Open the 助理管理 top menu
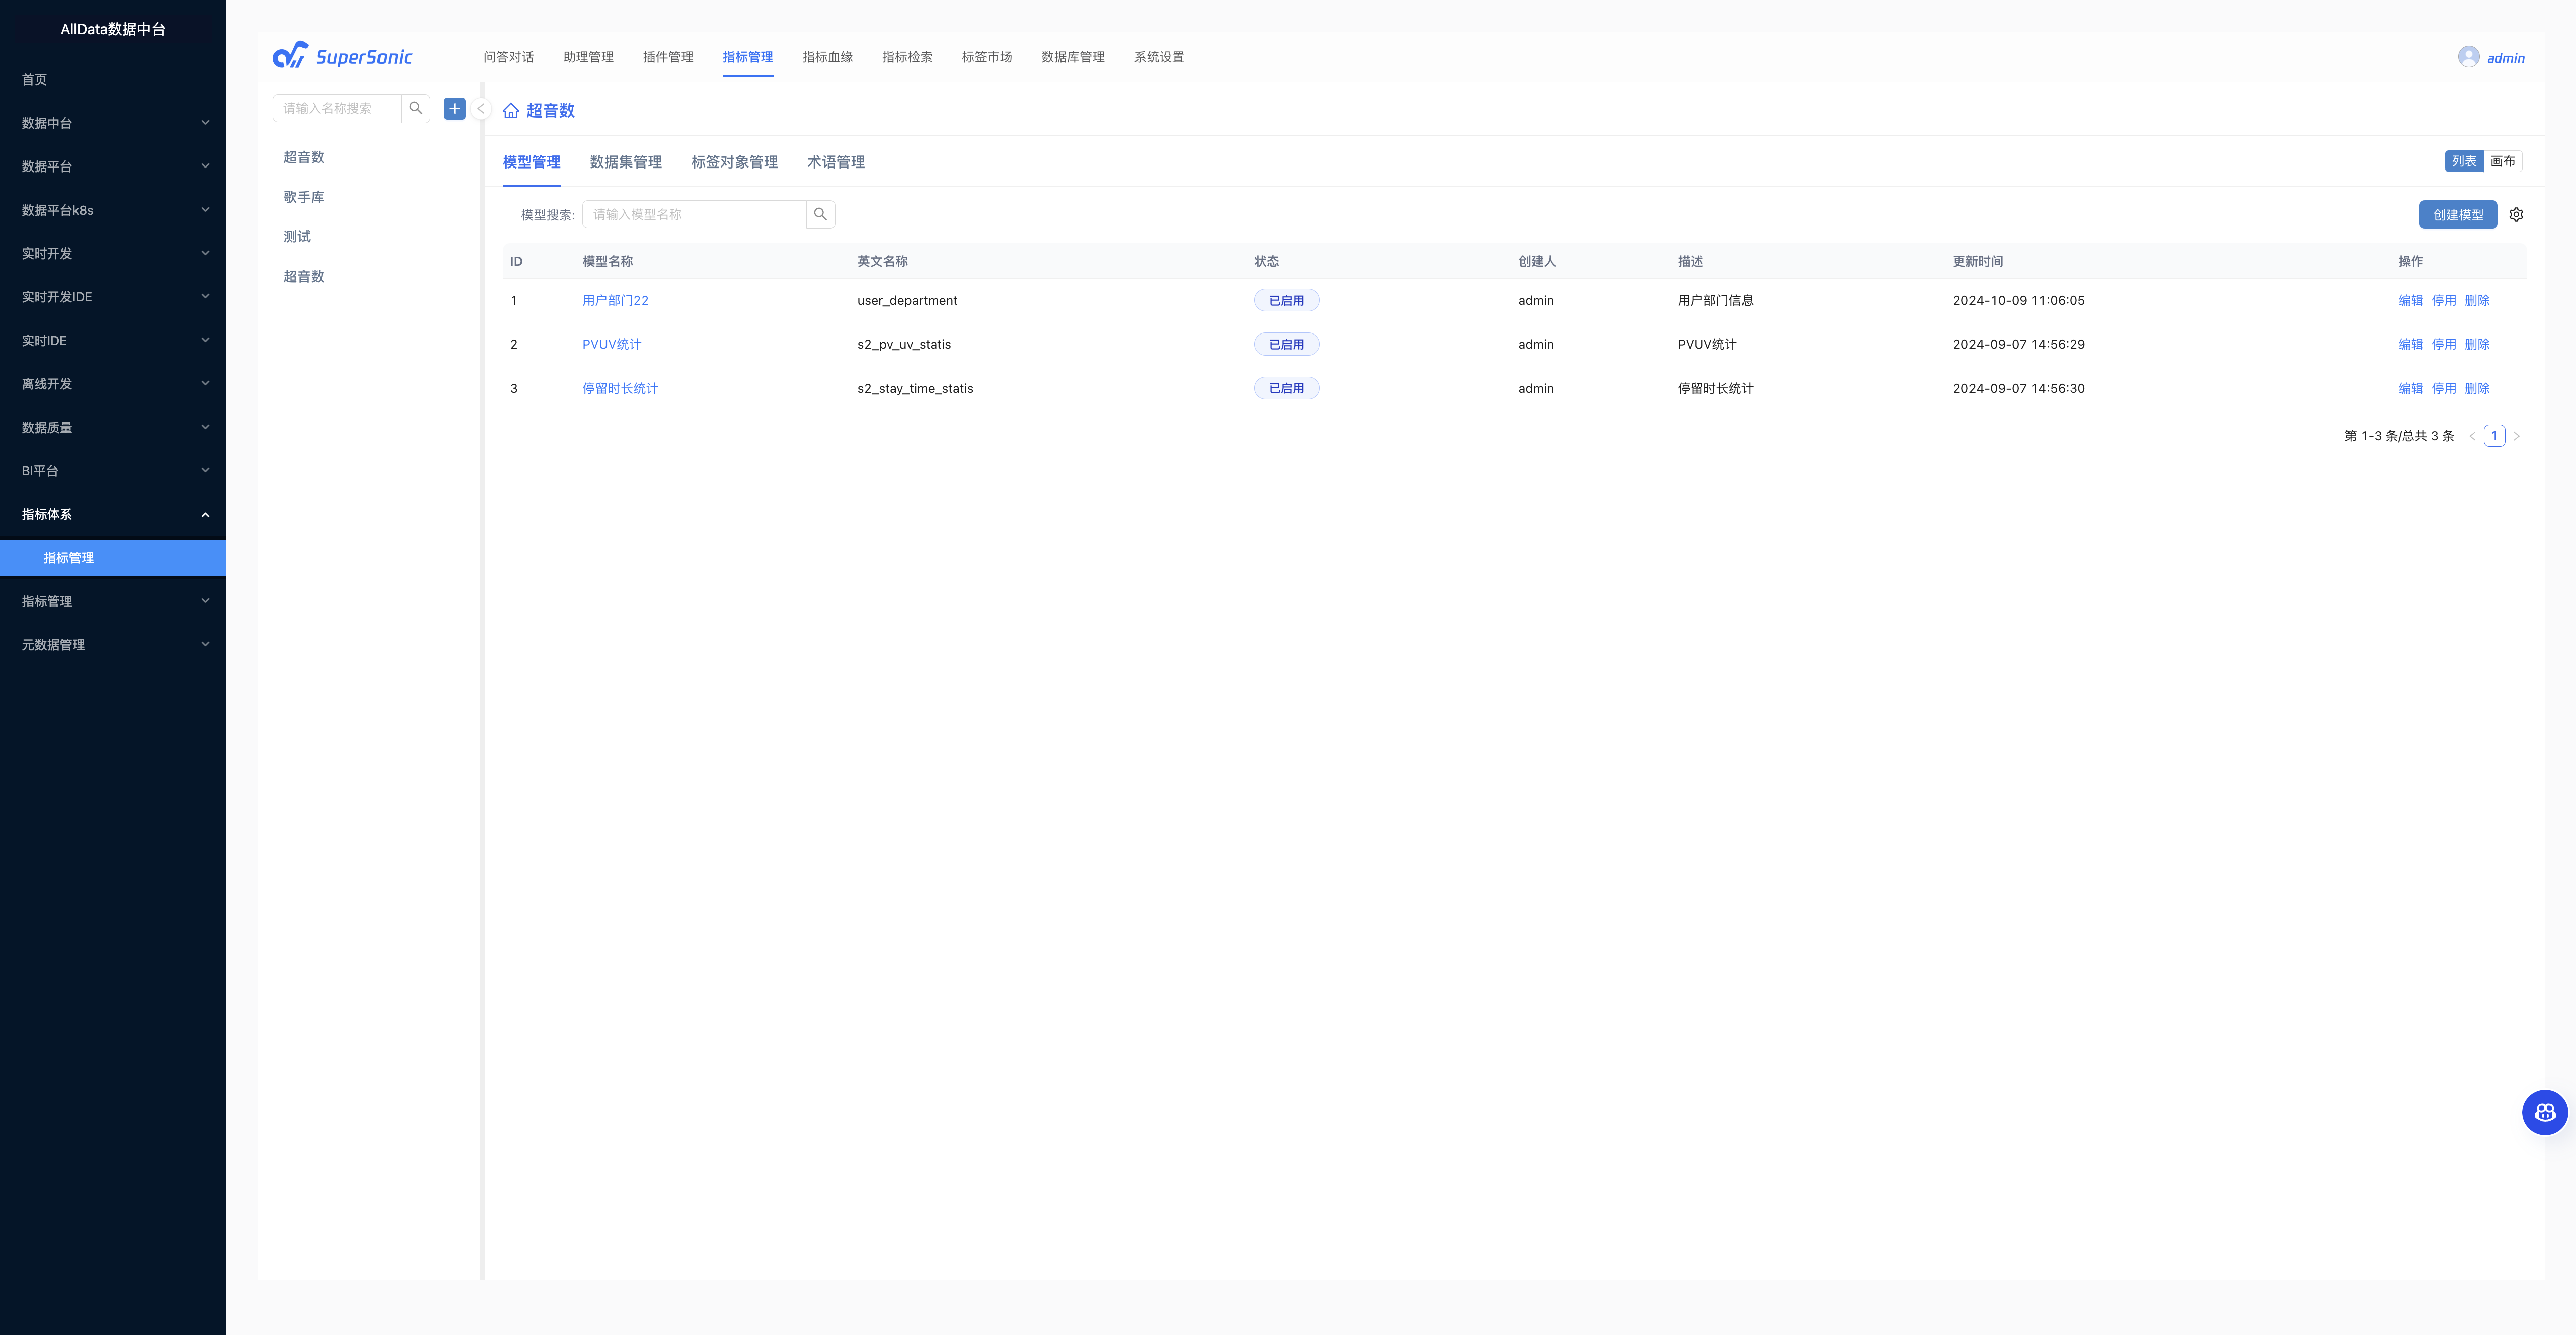This screenshot has height=1335, width=2576. tap(588, 57)
